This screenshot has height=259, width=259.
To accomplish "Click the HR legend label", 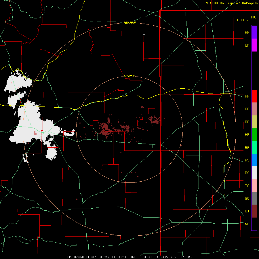I will pyautogui.click(x=247, y=135).
